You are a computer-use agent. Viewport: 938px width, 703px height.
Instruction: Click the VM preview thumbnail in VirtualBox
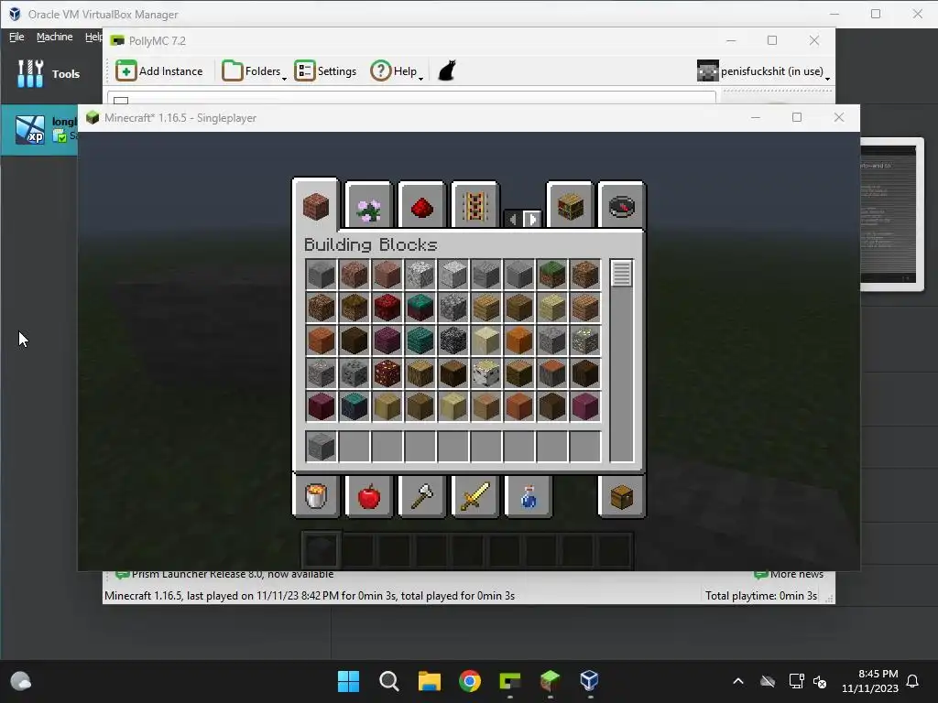pos(892,214)
